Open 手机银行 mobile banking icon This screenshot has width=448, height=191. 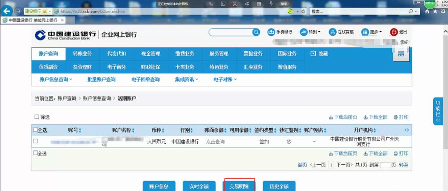coord(271,32)
